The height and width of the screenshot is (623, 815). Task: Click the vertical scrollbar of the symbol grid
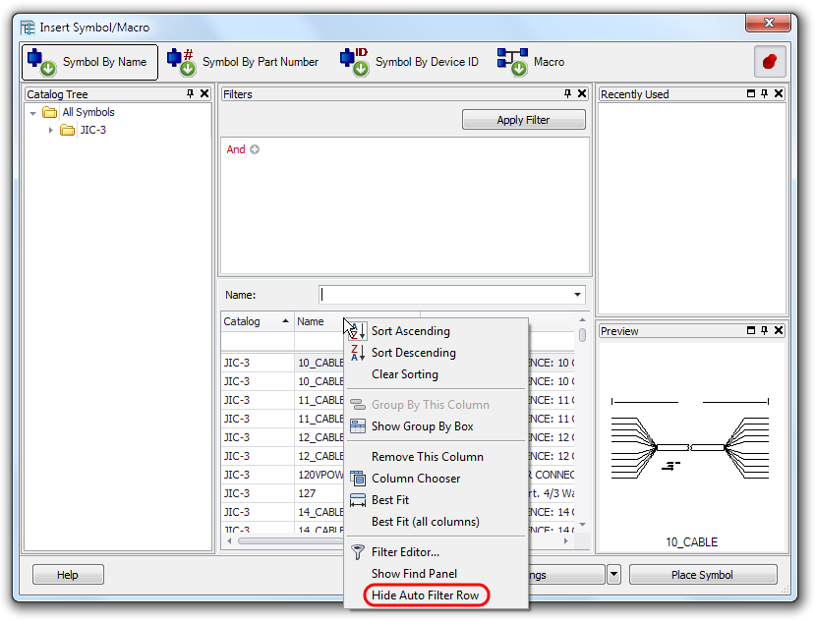coord(581,423)
